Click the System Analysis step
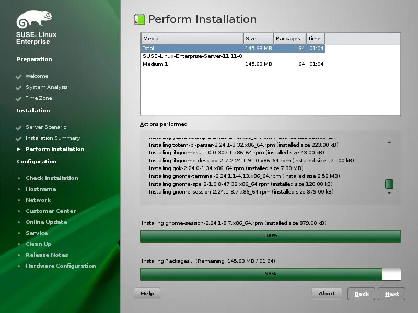Image resolution: width=418 pixels, height=313 pixels. pos(47,87)
